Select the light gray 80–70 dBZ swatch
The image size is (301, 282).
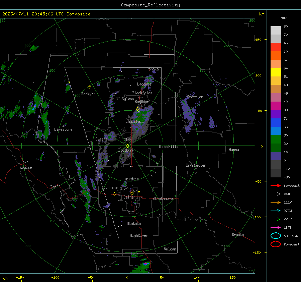[276, 31]
